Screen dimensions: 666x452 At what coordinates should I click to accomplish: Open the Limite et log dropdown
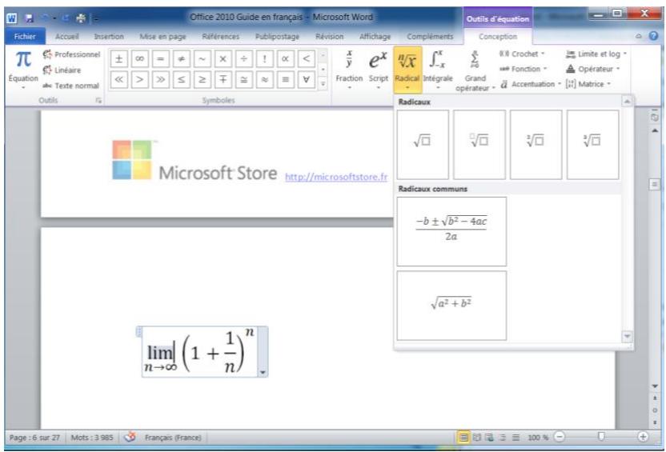pos(596,54)
